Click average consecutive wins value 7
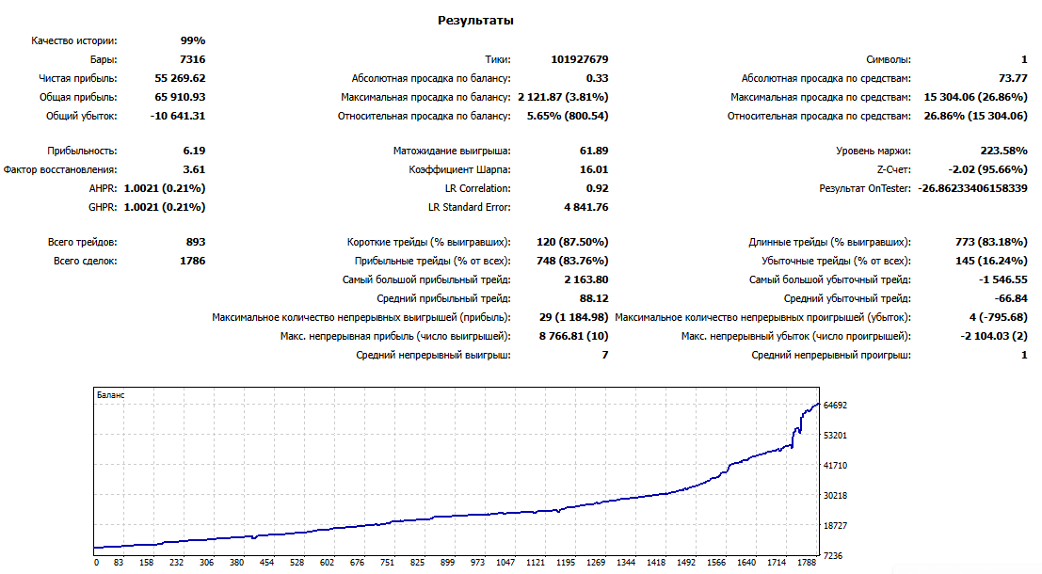The image size is (1042, 574). (x=604, y=355)
